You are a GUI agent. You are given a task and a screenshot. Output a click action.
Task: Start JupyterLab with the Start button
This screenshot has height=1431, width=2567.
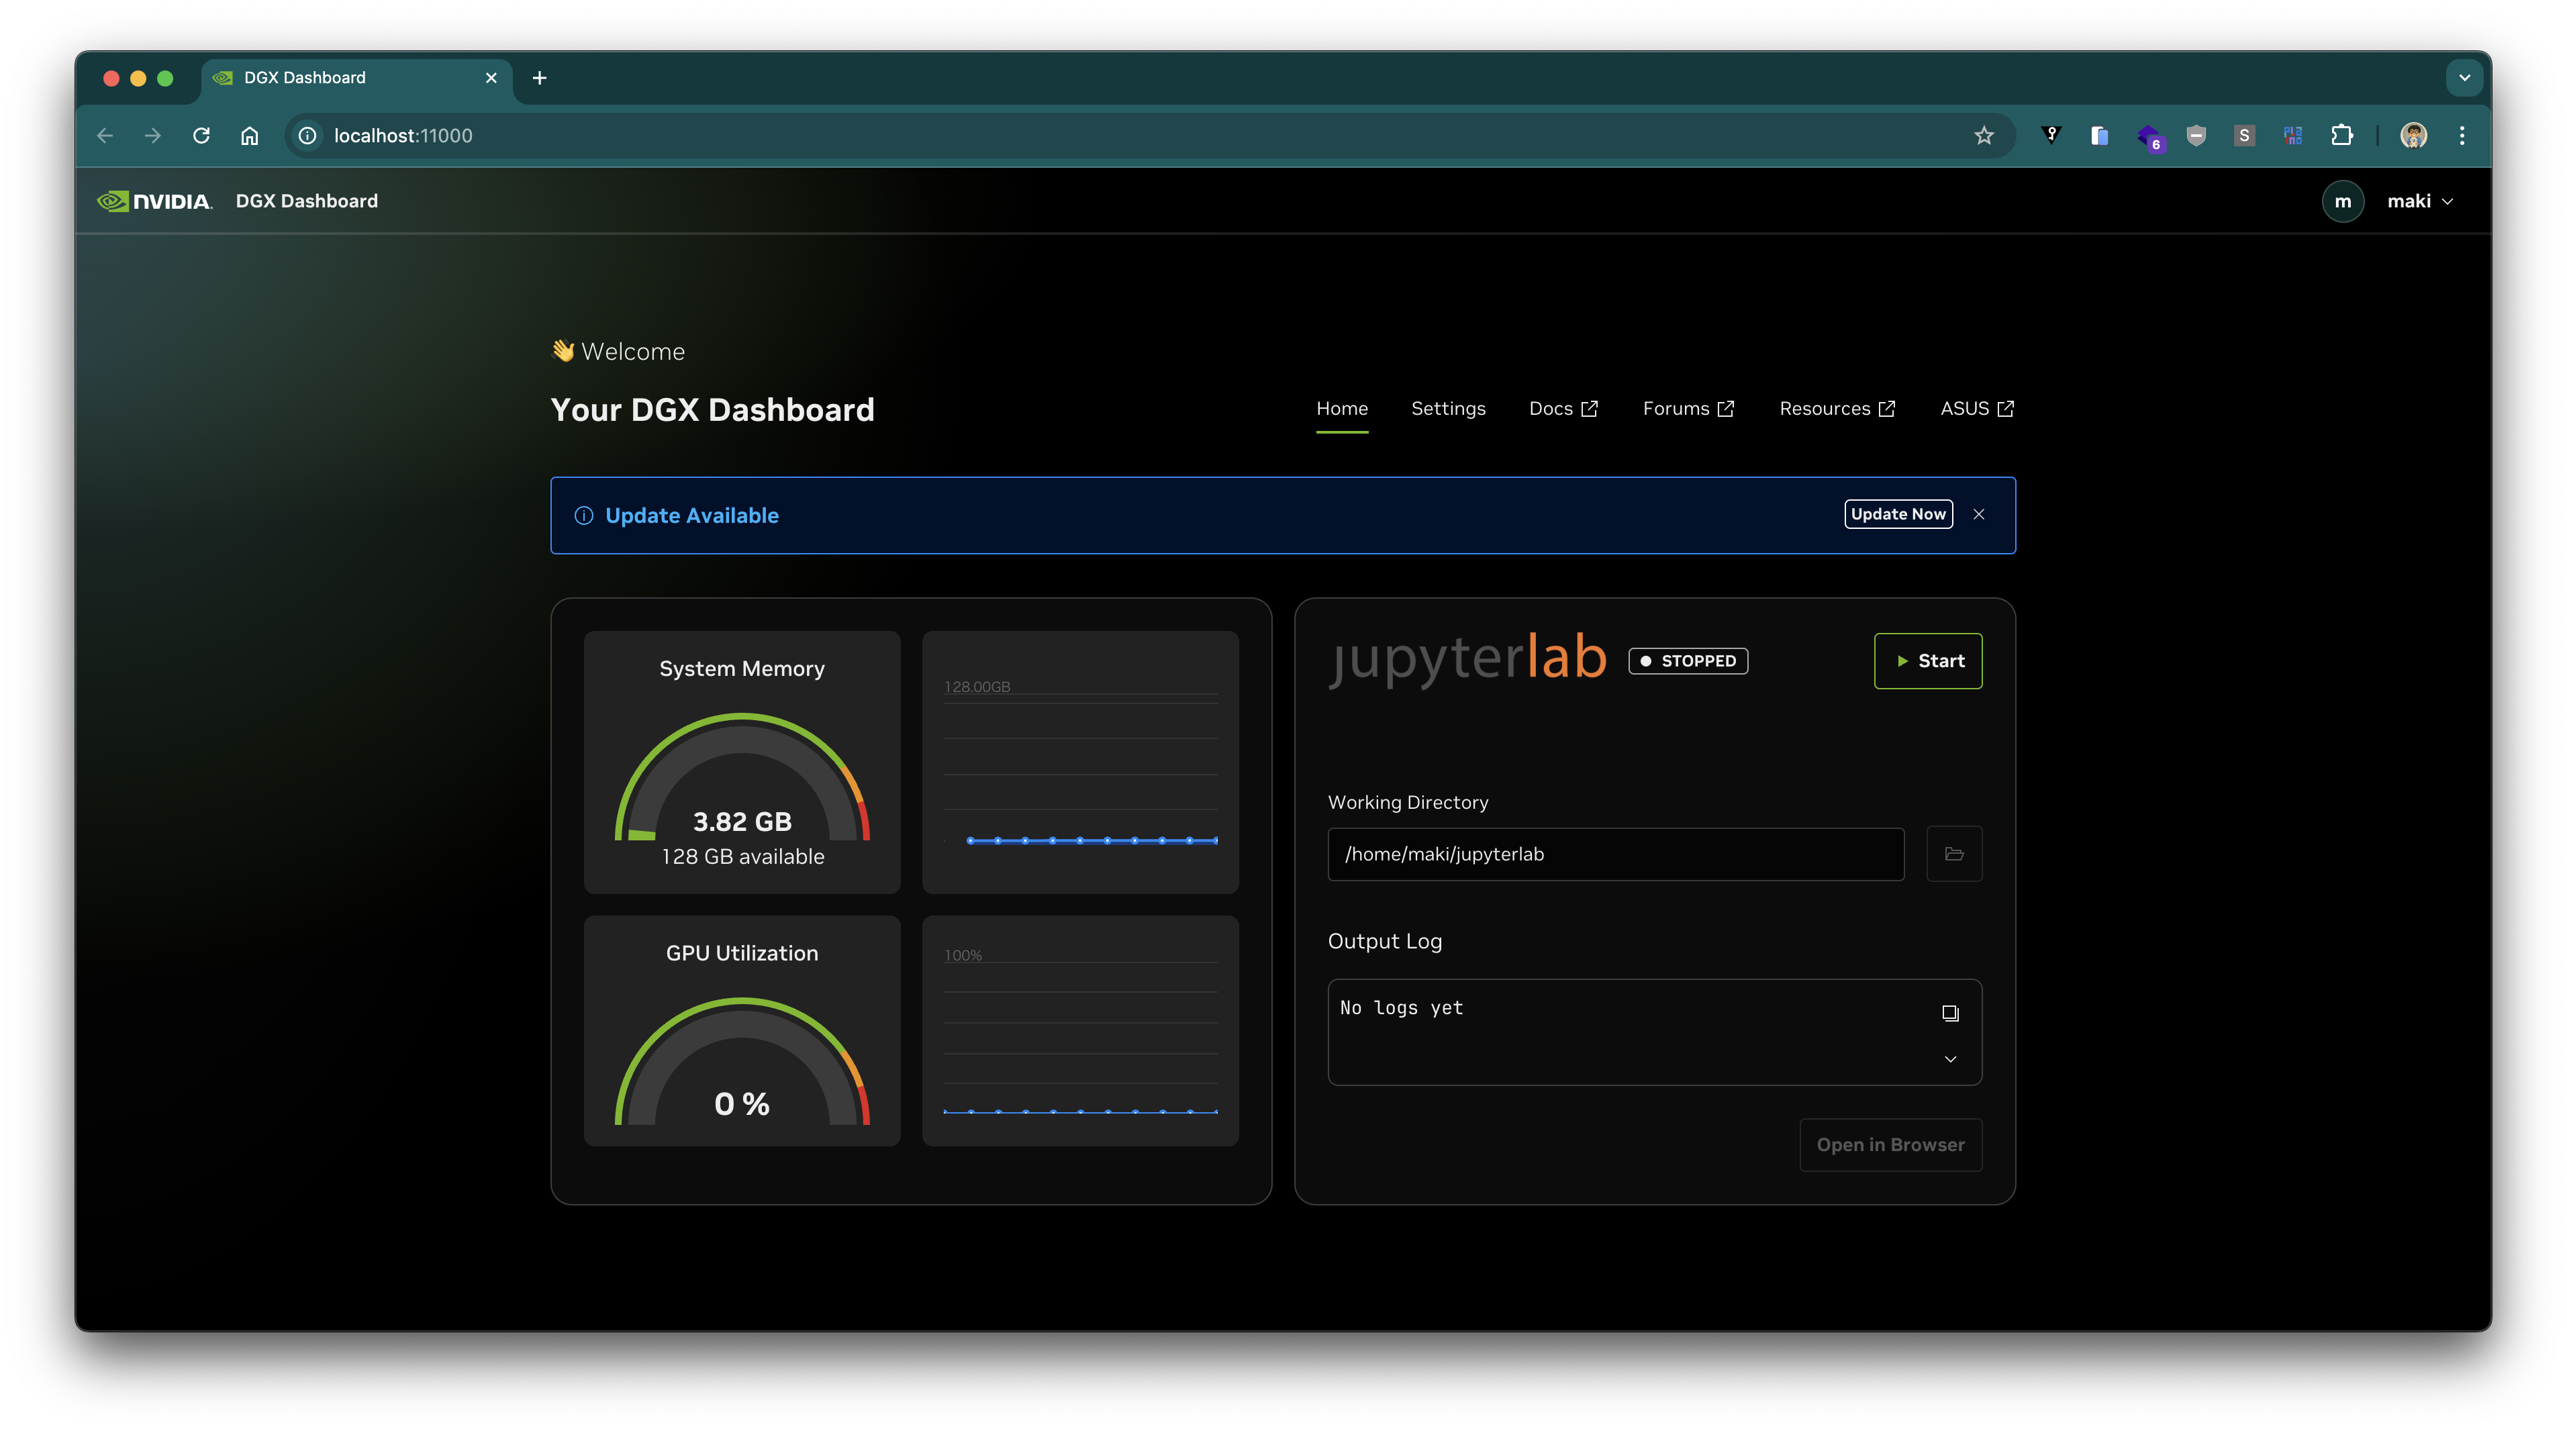tap(1928, 660)
